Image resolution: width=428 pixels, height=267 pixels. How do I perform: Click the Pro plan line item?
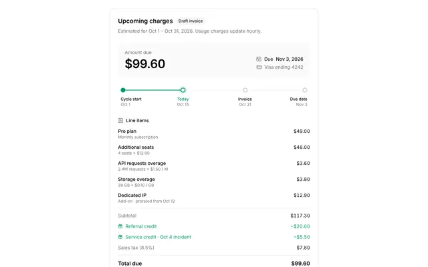[x=214, y=133]
